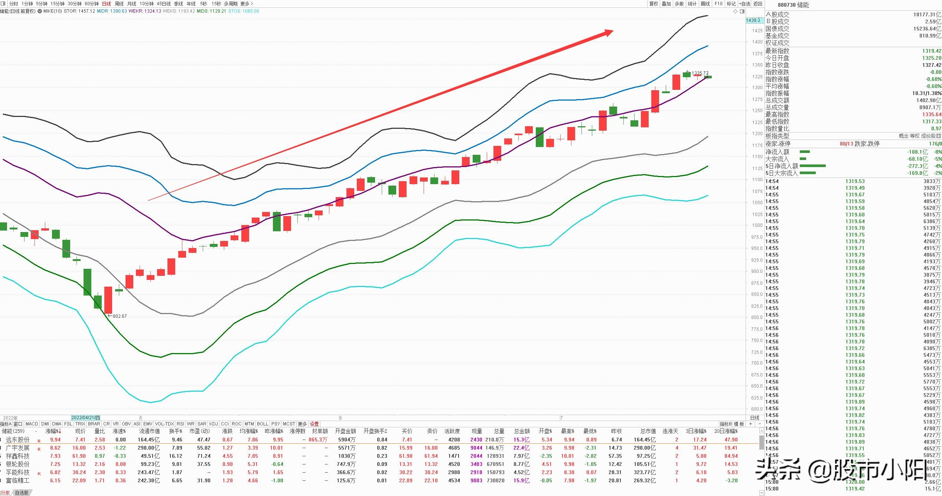942x496 pixels.
Task: Expand 更多 indicators list
Action: [x=302, y=424]
